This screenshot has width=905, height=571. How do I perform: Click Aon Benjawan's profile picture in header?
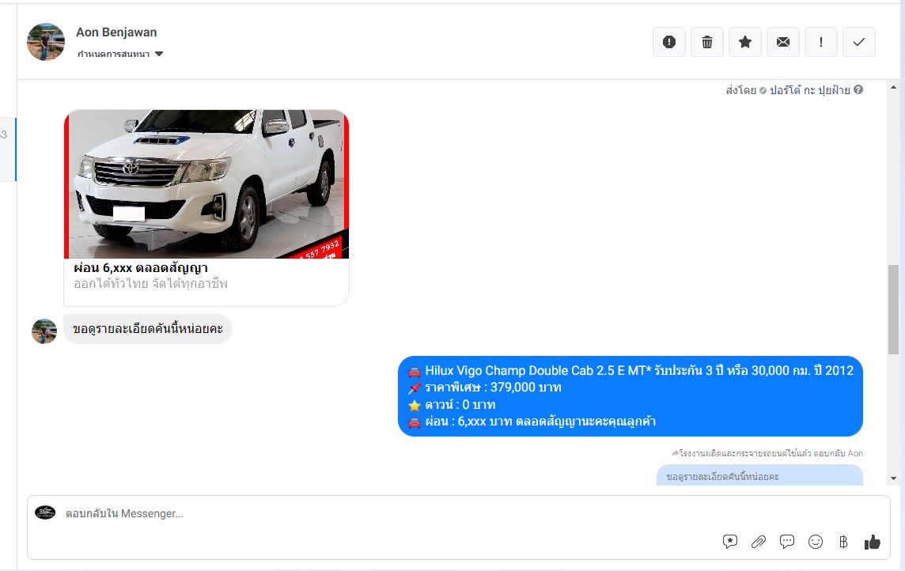click(x=46, y=42)
